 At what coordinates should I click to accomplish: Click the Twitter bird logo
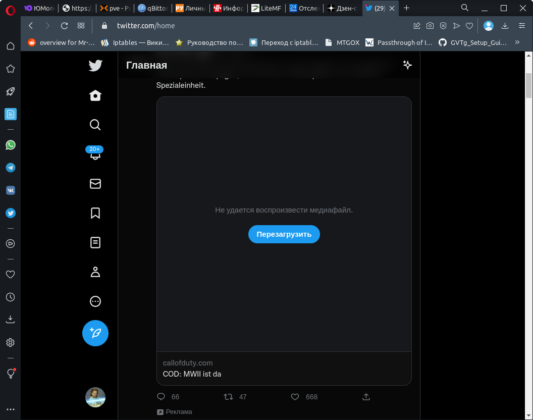coord(95,65)
